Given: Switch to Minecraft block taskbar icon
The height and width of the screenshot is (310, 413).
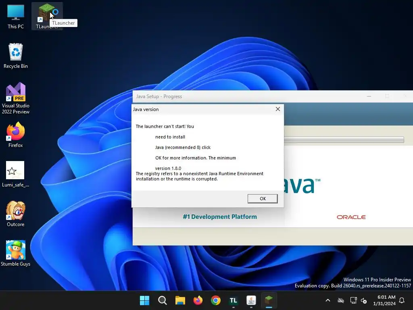Looking at the screenshot, I should (x=269, y=300).
